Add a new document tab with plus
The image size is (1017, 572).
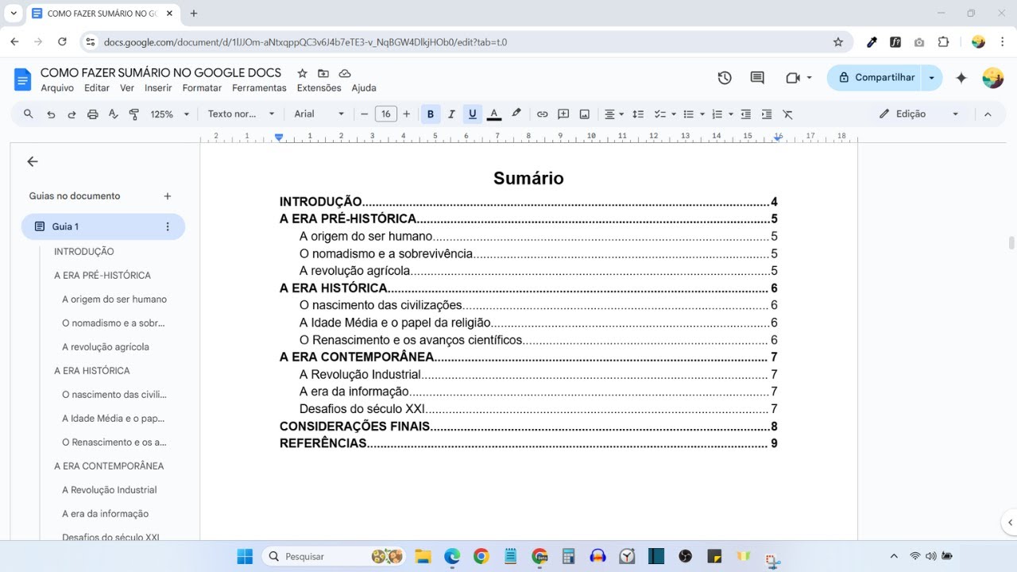[x=168, y=196]
